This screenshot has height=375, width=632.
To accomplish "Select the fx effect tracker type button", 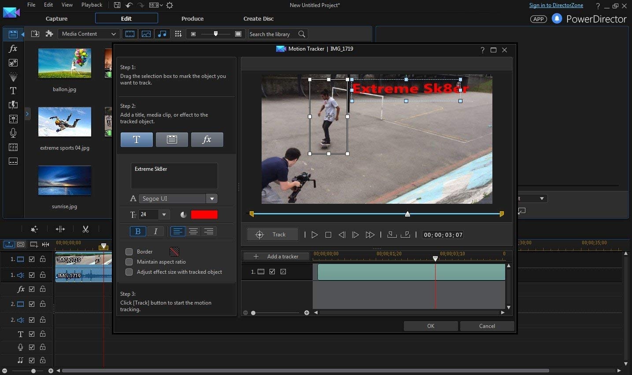I will point(207,140).
